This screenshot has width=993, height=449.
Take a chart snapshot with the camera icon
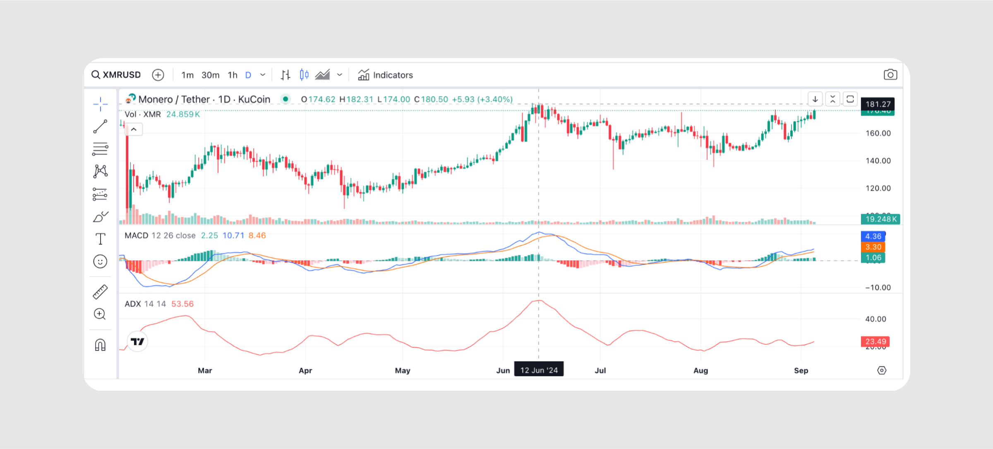890,74
